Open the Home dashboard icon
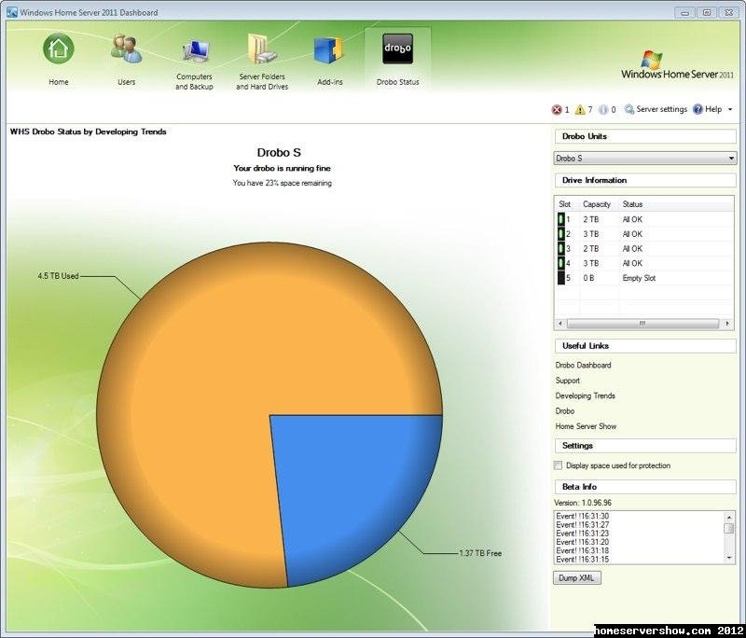 (x=59, y=49)
